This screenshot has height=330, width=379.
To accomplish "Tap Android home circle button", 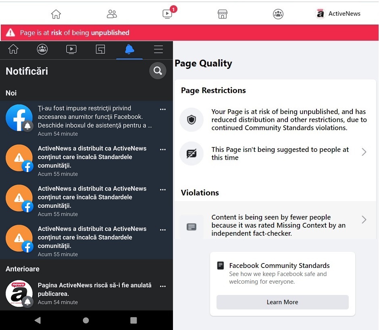I will 86,320.
